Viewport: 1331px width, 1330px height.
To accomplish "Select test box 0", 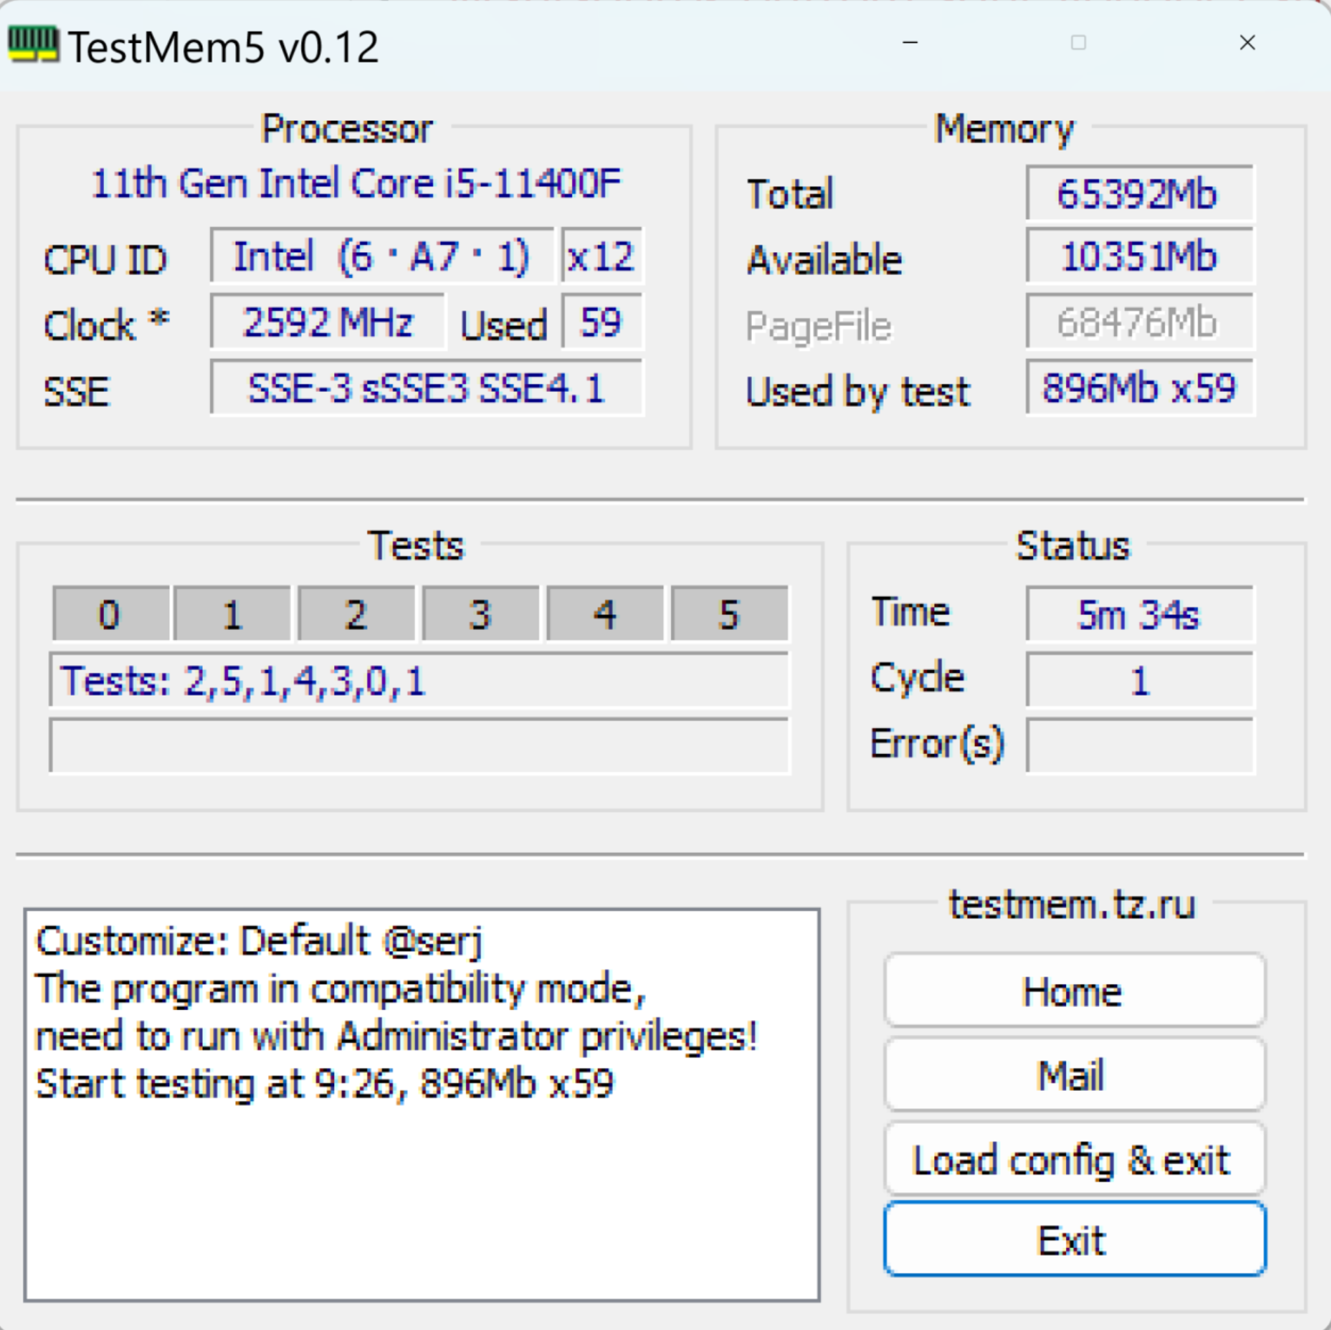I will click(110, 613).
